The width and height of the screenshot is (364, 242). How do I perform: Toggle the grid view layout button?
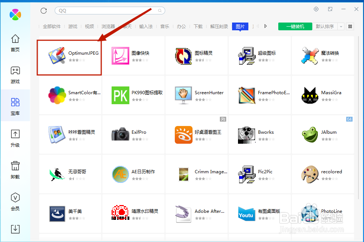click(x=350, y=27)
